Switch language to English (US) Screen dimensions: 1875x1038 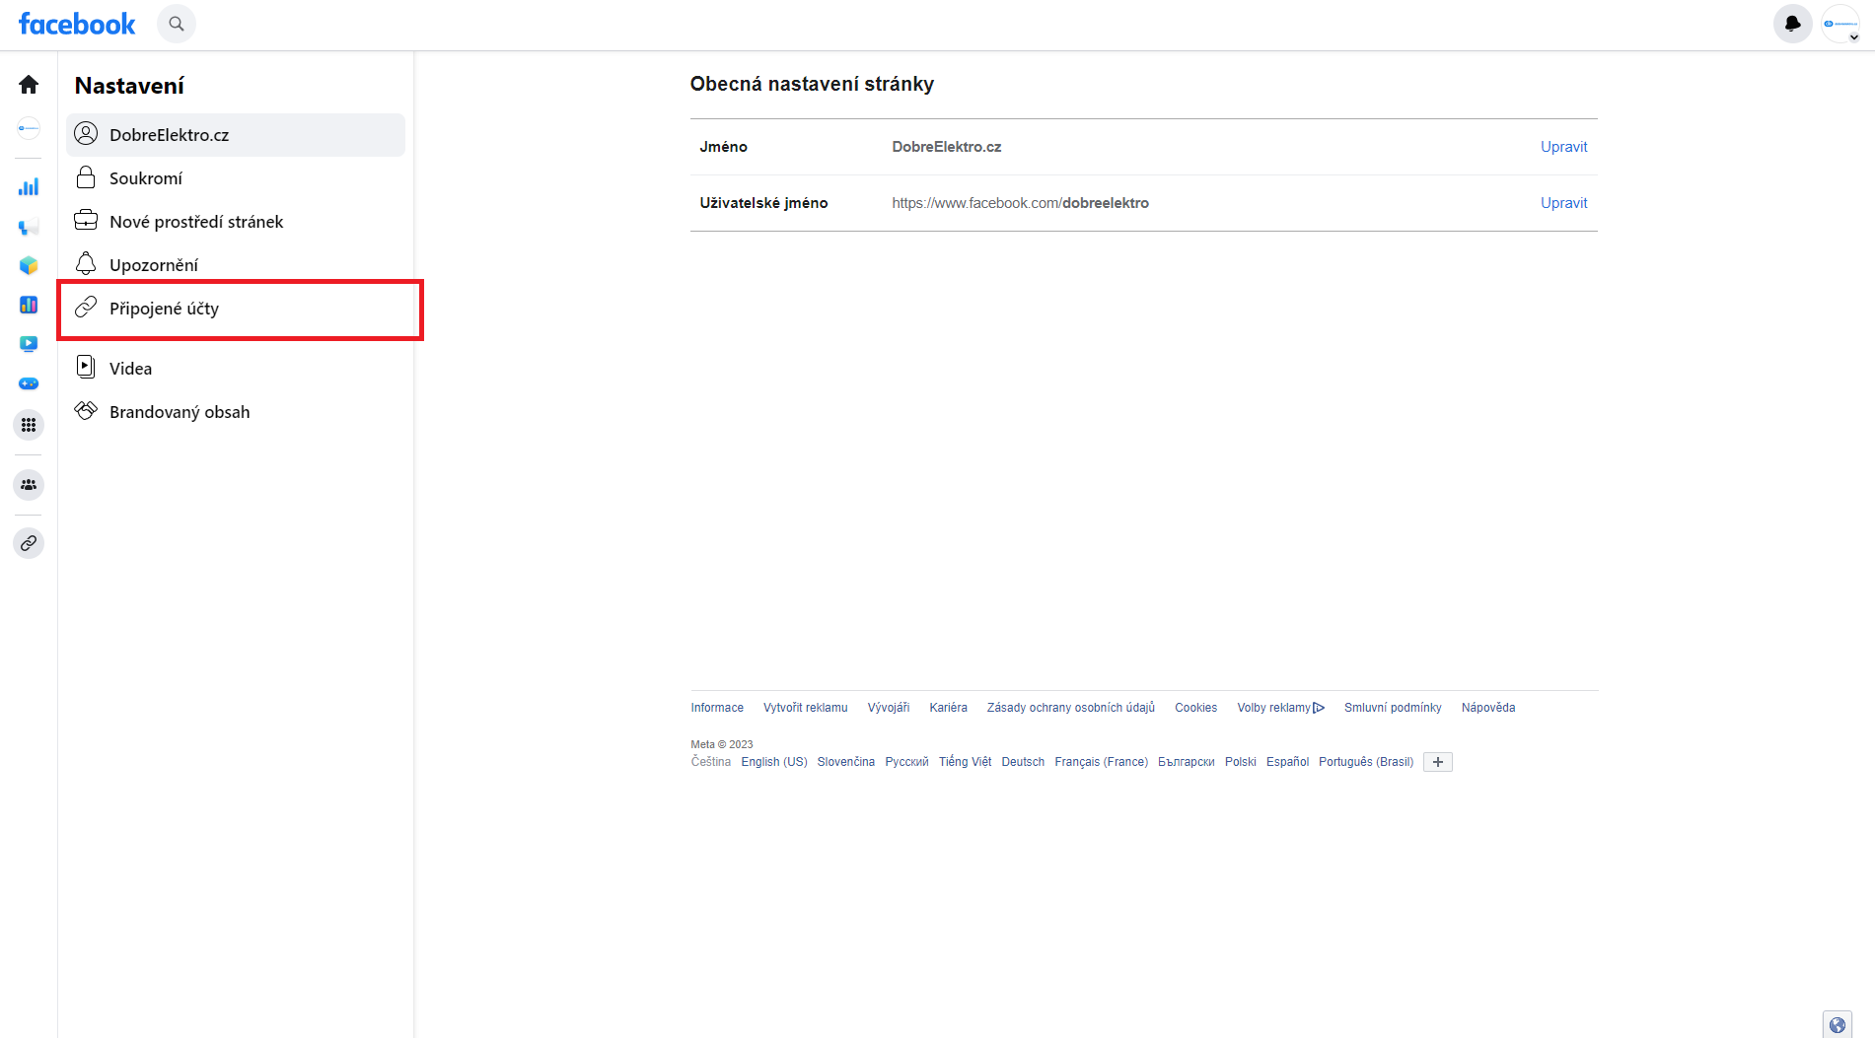[x=774, y=762]
